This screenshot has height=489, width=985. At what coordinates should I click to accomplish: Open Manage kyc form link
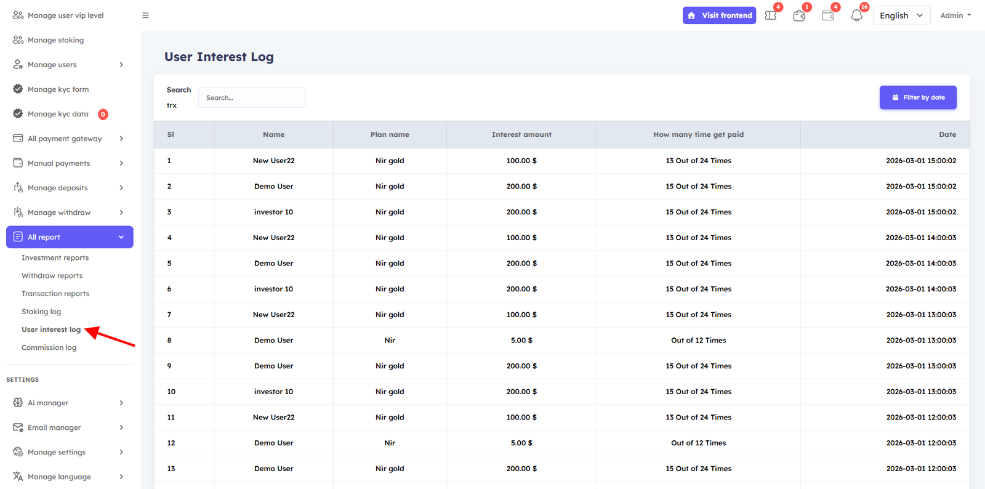(58, 89)
